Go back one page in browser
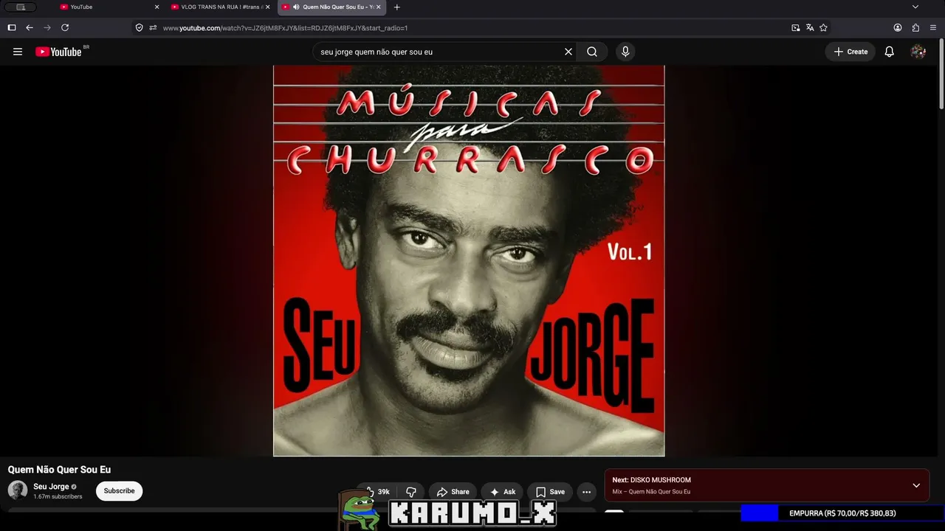Image resolution: width=945 pixels, height=531 pixels. click(30, 27)
